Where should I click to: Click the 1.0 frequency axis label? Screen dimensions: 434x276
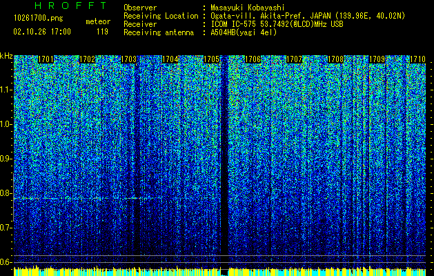coord(6,125)
